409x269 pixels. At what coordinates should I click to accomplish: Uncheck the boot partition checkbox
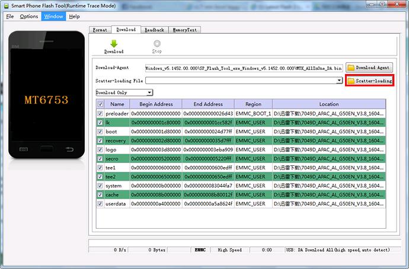(x=100, y=132)
